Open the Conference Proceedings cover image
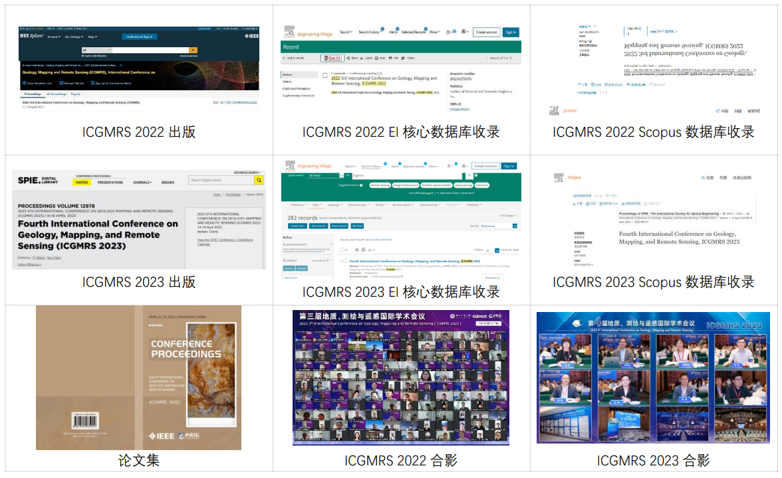This screenshot has height=478, width=782. [x=138, y=377]
